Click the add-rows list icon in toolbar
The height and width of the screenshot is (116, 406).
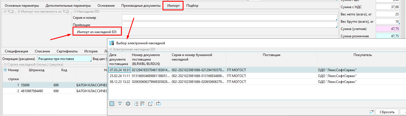142,104
